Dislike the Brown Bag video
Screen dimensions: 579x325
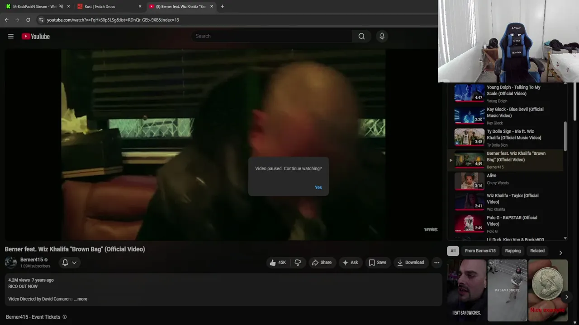(298, 262)
